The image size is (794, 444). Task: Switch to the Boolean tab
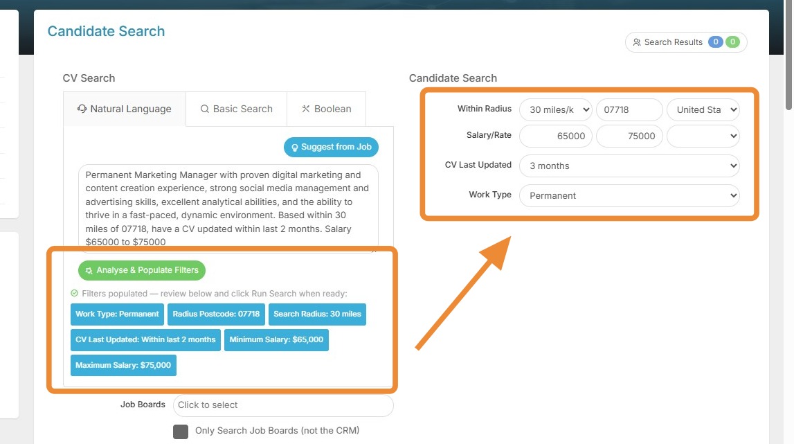(327, 109)
